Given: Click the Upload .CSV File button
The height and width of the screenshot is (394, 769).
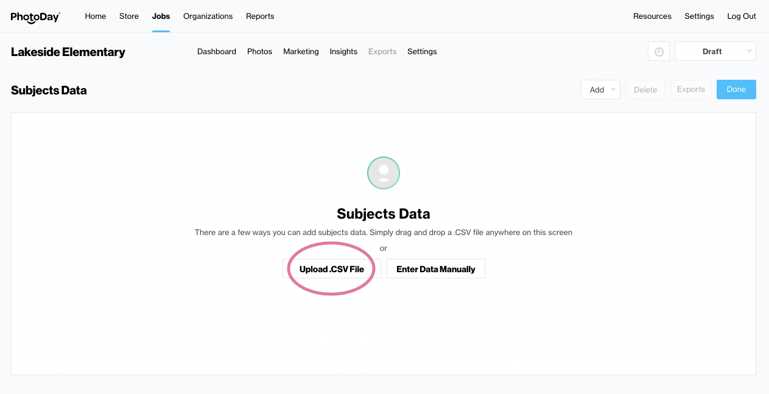Looking at the screenshot, I should [332, 269].
